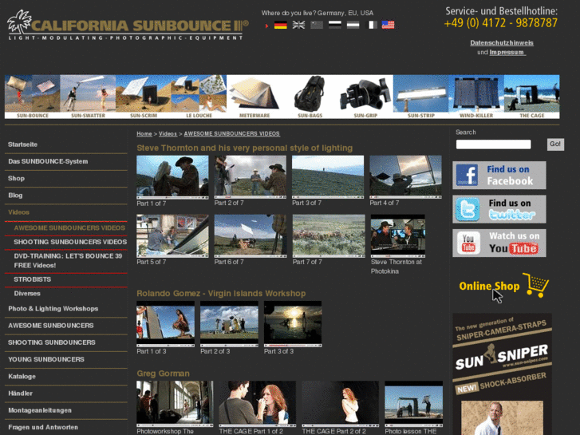Screen dimensions: 580x435
Task: Open the Find us on Twitter banner
Action: point(499,209)
